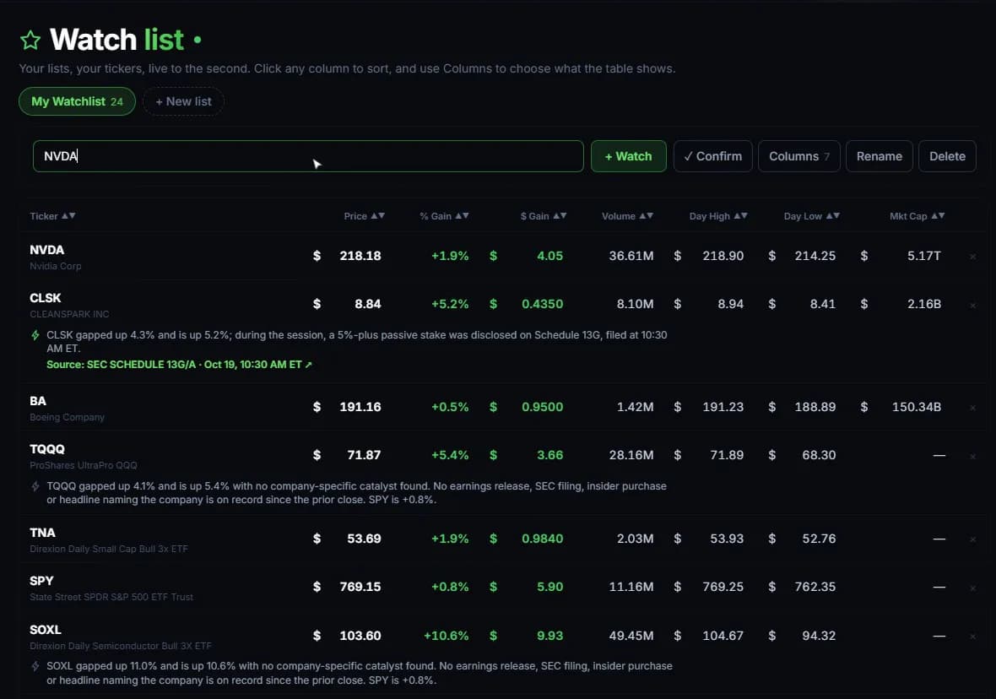Click Direxion Daily Small Cap Bull 3x ETF
996x699 pixels.
pos(109,549)
